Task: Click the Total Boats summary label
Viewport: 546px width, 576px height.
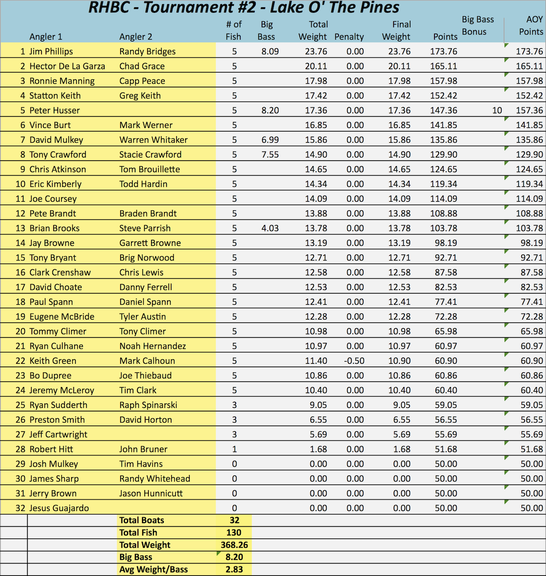Action: click(x=142, y=520)
